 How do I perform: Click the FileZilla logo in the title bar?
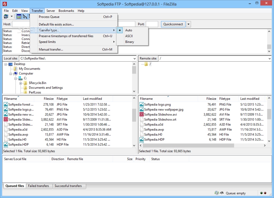5,4
